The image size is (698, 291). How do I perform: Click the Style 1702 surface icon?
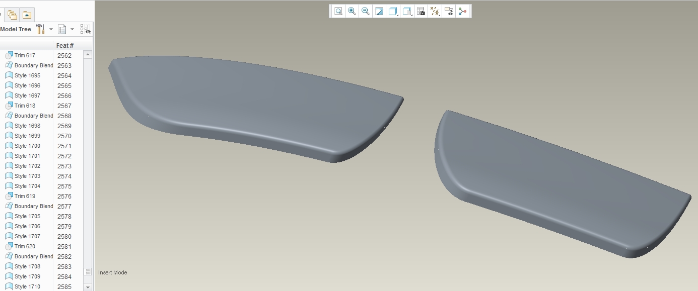pyautogui.click(x=9, y=166)
